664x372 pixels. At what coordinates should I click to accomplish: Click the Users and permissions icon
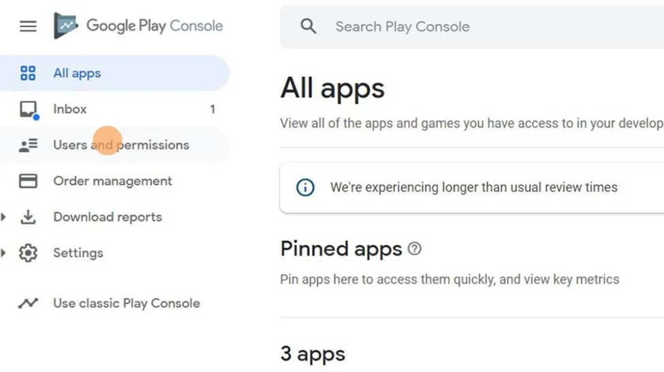coord(28,145)
